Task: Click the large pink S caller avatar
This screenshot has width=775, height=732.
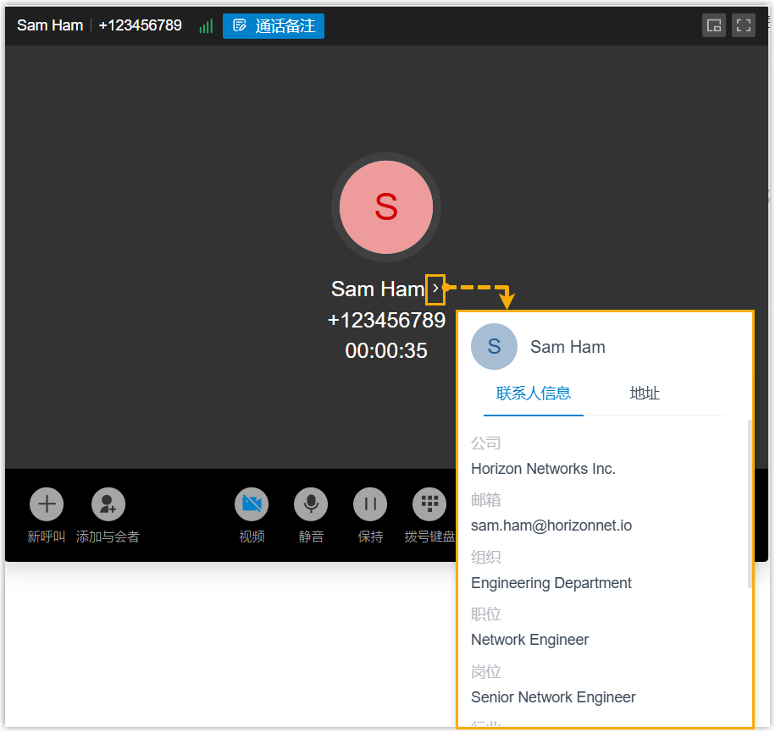Action: (386, 207)
